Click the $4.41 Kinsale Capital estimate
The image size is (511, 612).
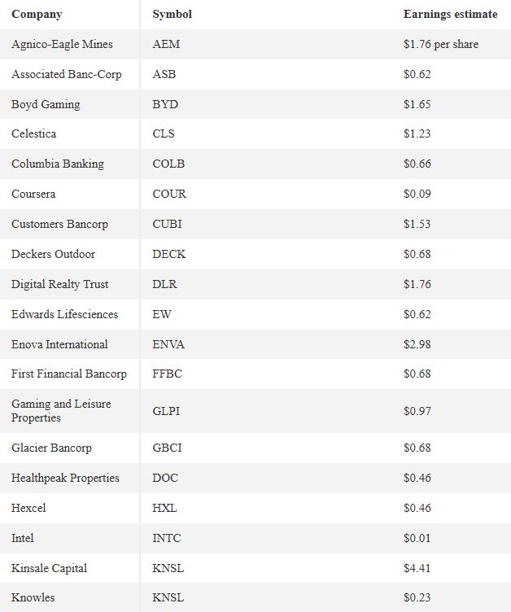pos(417,568)
